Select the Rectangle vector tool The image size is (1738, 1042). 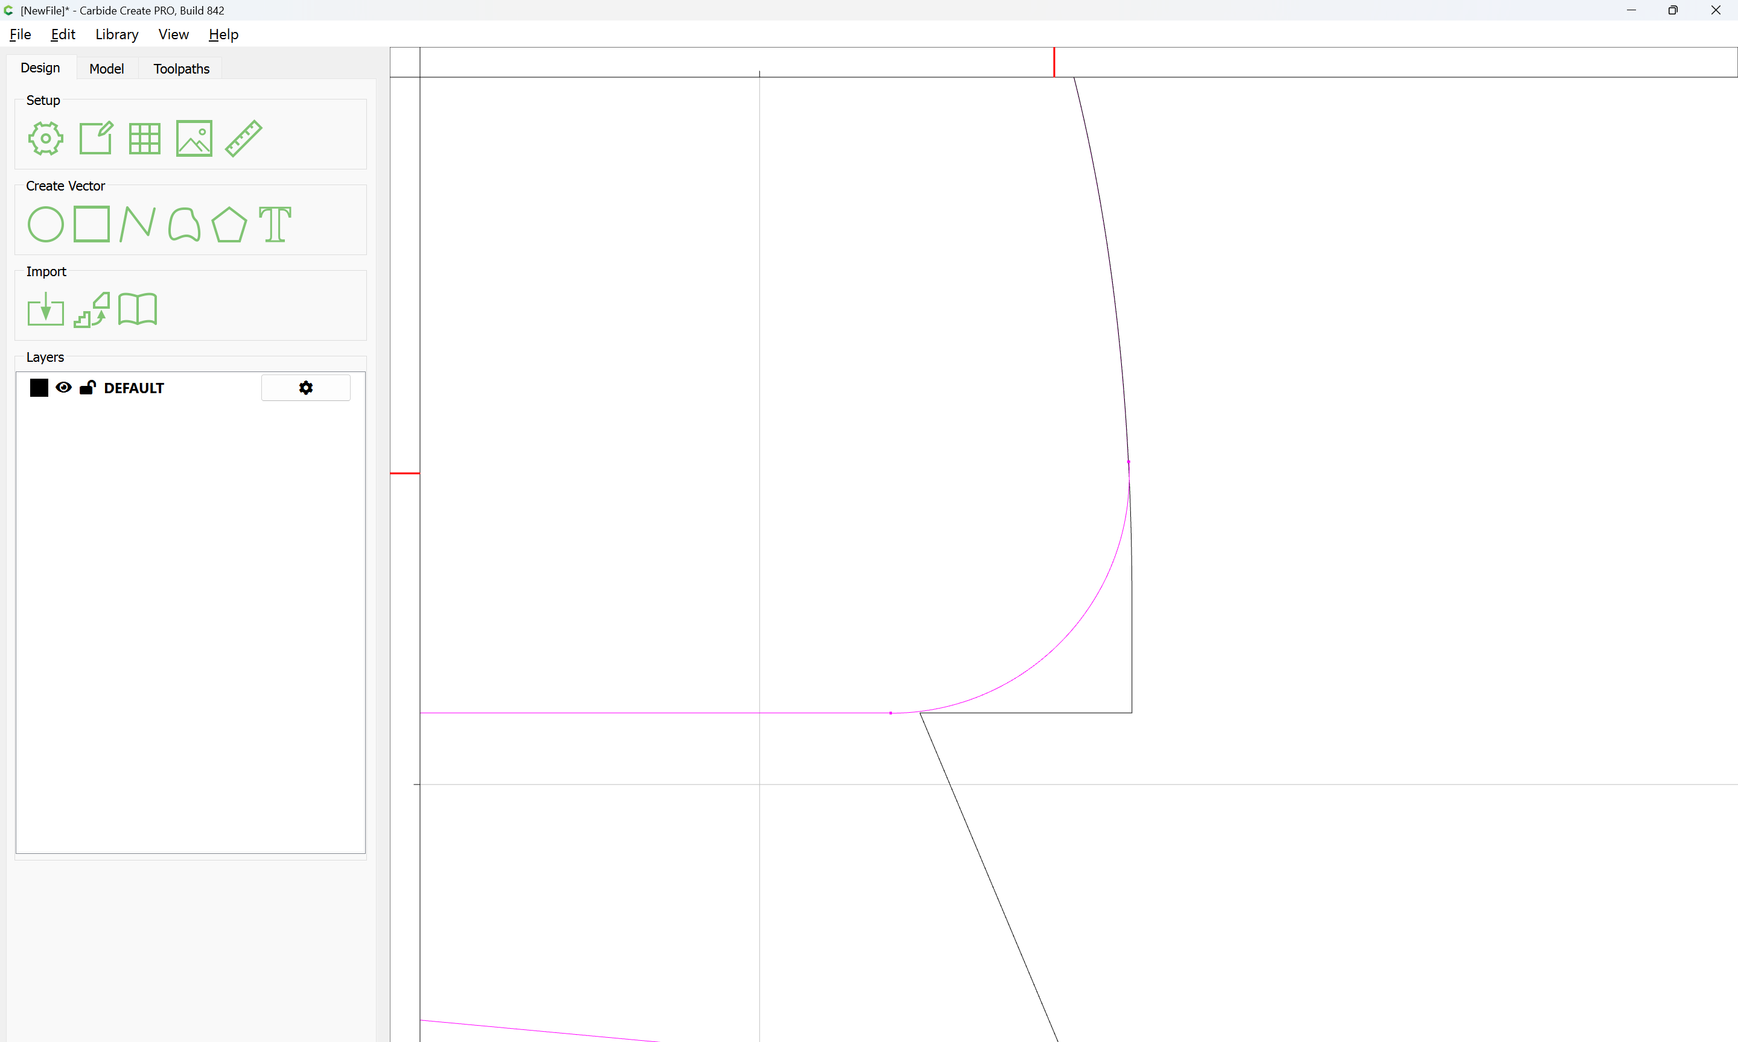pyautogui.click(x=92, y=224)
